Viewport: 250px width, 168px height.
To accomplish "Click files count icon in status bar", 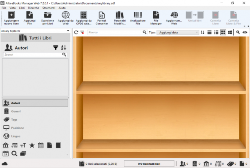I will (x=242, y=164).
